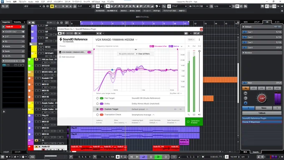This screenshot has height=160, width=284.
Task: Click Clear all filters in SoundID
Action: 143,54
